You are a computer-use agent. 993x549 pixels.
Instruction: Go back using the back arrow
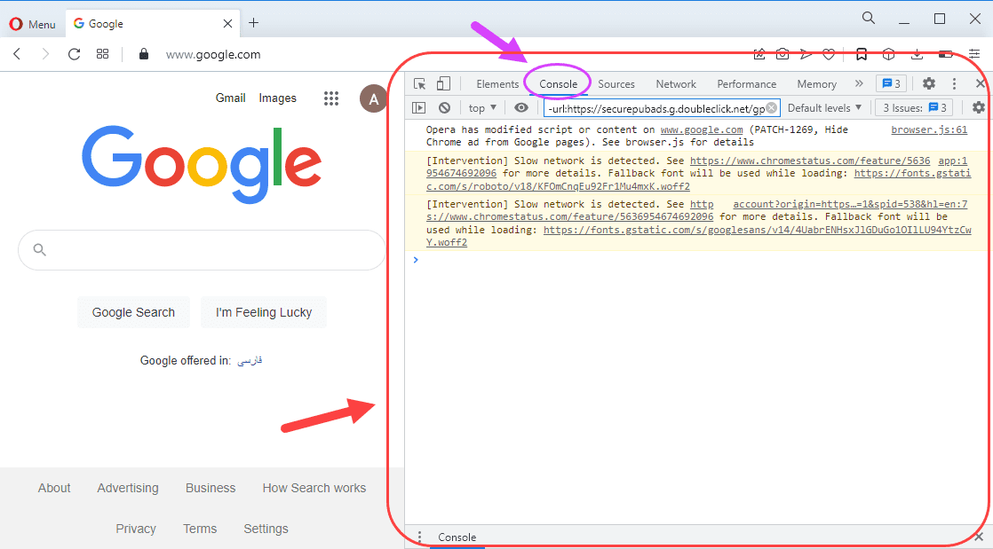tap(17, 54)
